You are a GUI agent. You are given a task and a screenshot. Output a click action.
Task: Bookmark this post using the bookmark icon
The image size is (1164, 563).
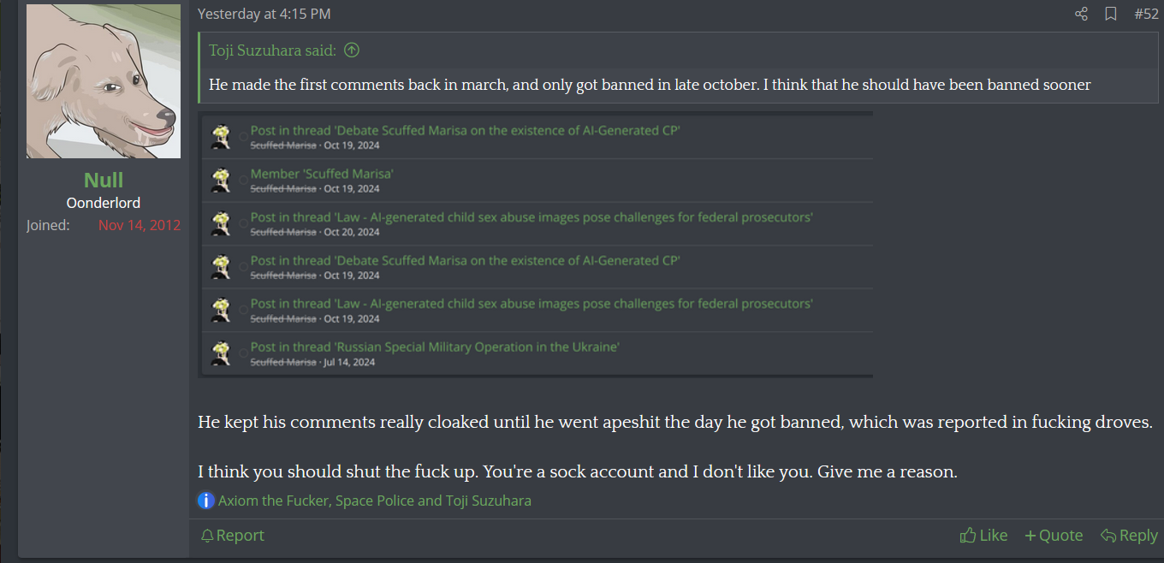pos(1111,14)
